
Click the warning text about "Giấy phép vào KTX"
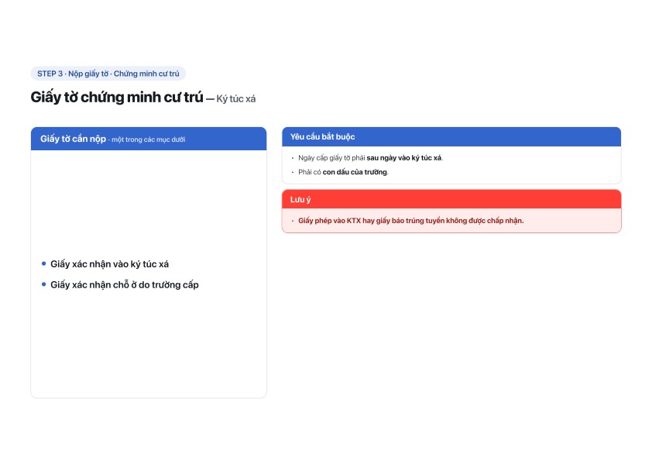point(410,221)
